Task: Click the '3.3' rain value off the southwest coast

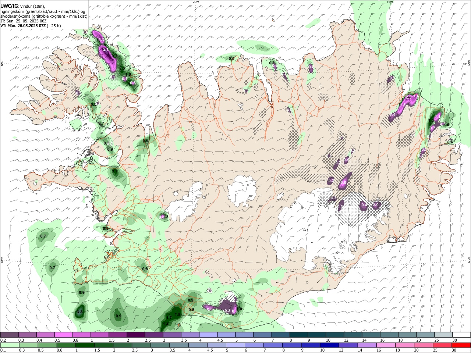Action: (x=79, y=312)
